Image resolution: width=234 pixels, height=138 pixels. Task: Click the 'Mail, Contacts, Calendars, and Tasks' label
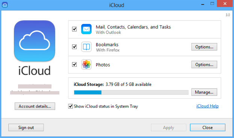133,27
